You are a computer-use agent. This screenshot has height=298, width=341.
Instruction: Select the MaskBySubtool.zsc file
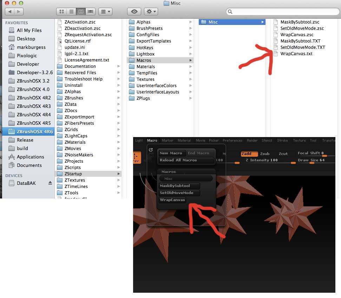pos(300,22)
